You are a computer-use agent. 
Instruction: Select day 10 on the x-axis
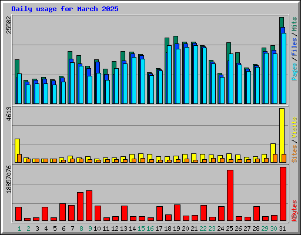pos(97,229)
